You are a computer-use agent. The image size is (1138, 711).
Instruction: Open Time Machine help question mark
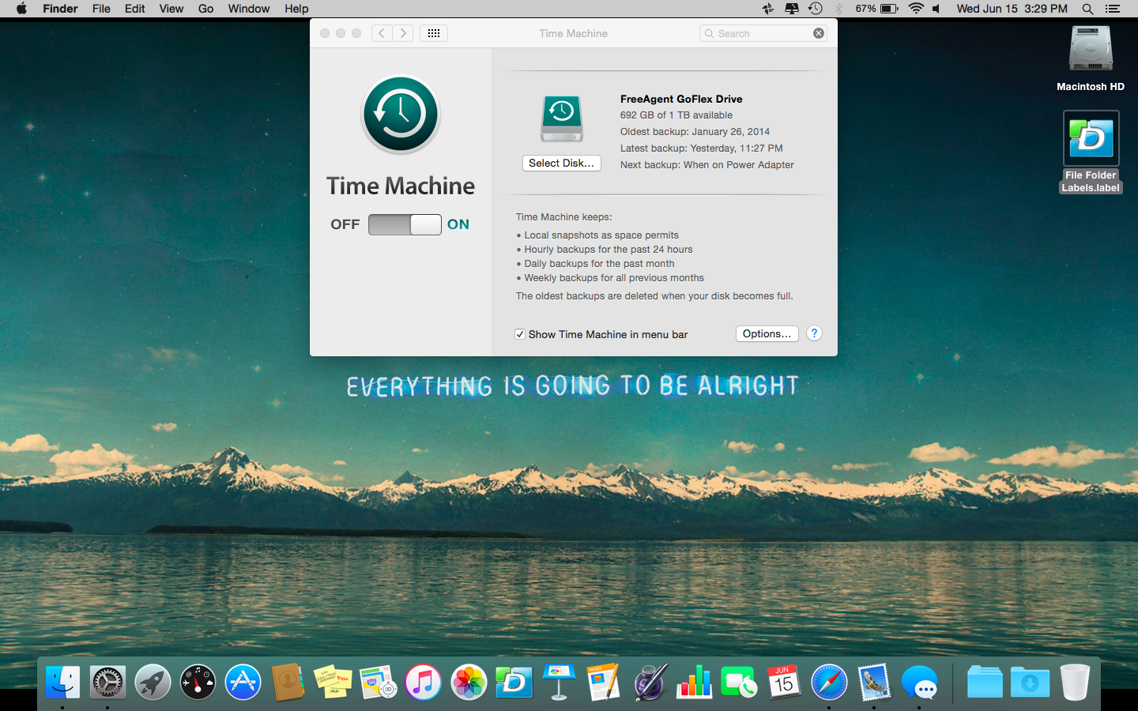click(x=814, y=333)
